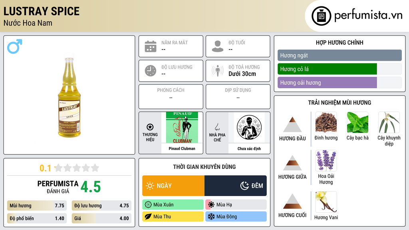The image size is (409, 230).
Task: Click the Phong cách style box
Action: pyautogui.click(x=171, y=97)
